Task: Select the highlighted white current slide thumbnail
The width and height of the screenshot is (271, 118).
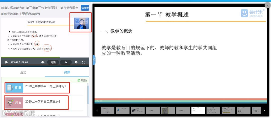Action: point(198,110)
